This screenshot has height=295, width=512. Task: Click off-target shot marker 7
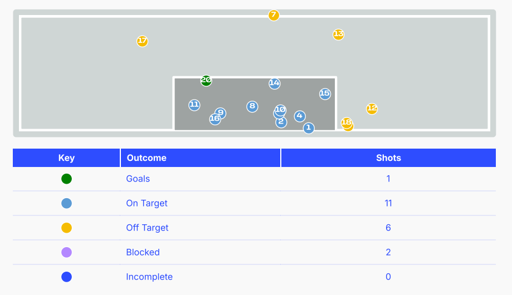[x=274, y=15]
